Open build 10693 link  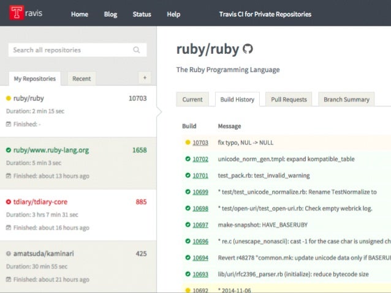tap(200, 274)
